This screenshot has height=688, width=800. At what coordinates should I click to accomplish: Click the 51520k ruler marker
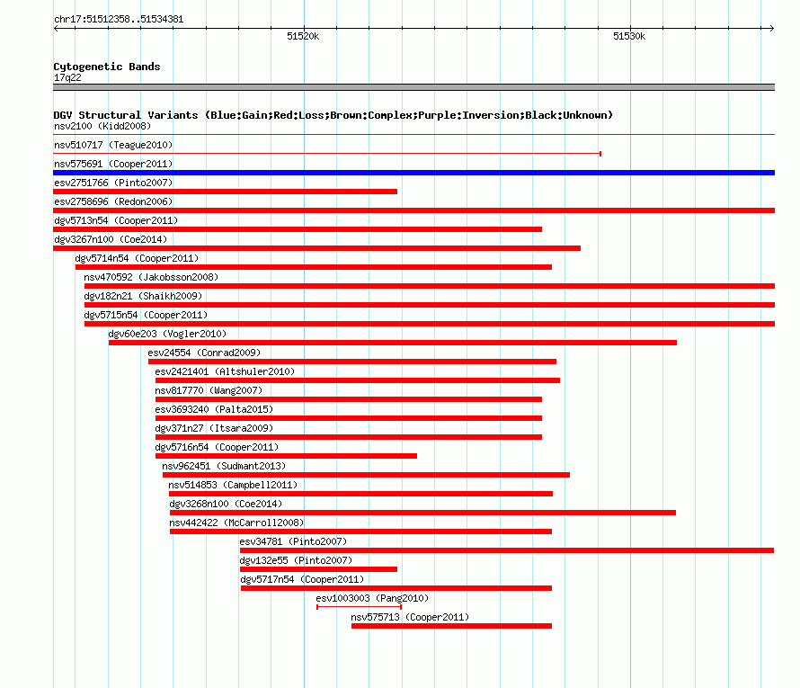(303, 36)
